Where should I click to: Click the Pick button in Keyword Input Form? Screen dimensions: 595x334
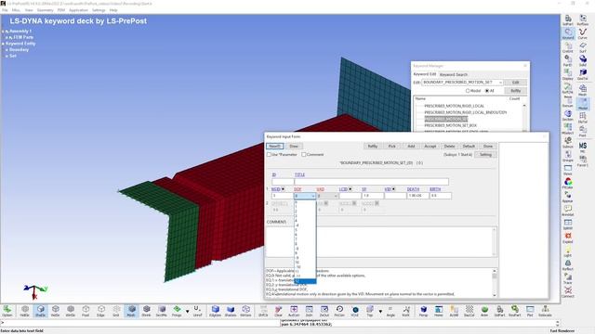tap(391, 147)
